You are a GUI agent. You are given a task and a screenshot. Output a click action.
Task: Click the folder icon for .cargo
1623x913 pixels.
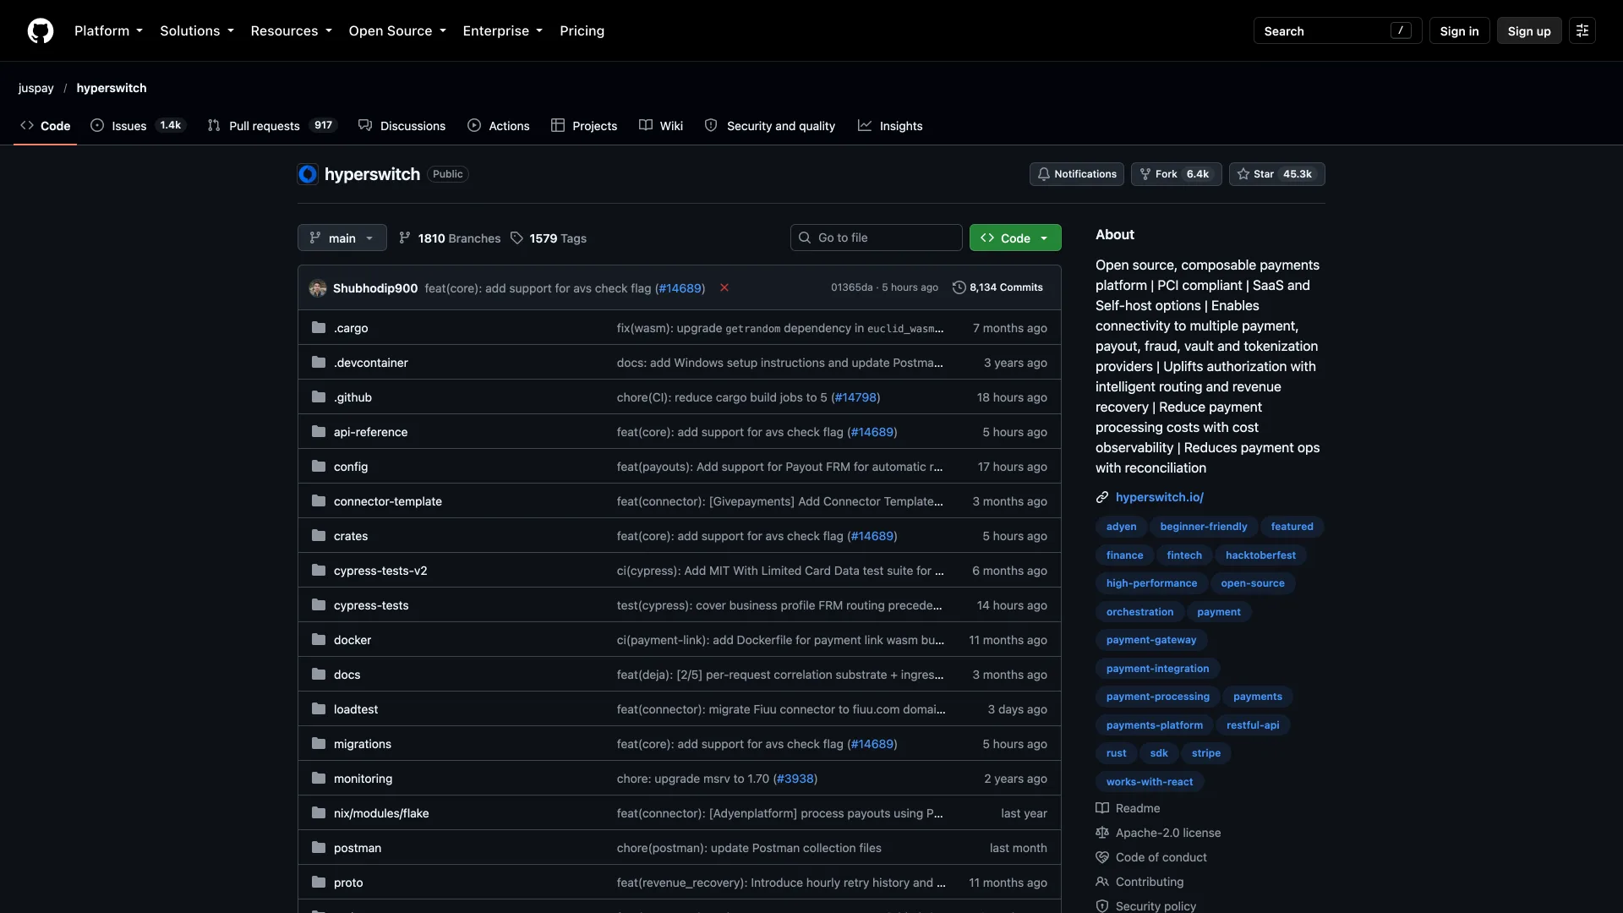click(x=319, y=328)
